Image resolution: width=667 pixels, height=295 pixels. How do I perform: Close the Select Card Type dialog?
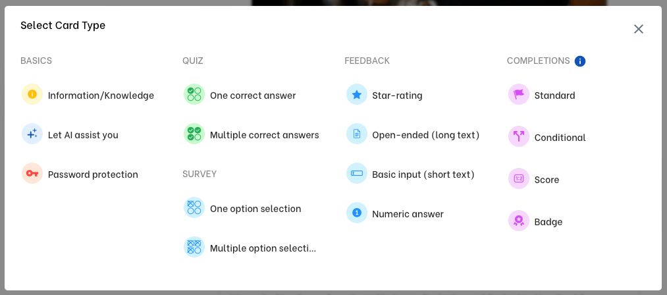point(638,29)
